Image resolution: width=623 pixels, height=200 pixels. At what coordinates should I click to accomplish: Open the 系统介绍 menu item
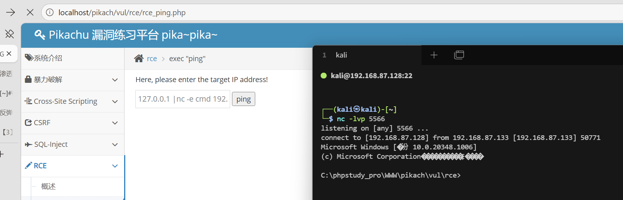pos(73,58)
